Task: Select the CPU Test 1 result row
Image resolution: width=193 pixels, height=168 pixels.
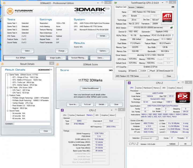Action: 21,90
